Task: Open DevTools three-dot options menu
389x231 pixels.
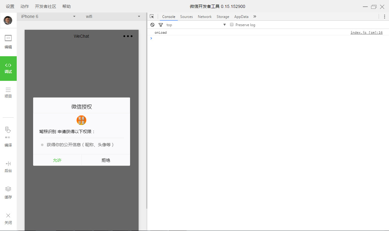Action: pos(384,16)
